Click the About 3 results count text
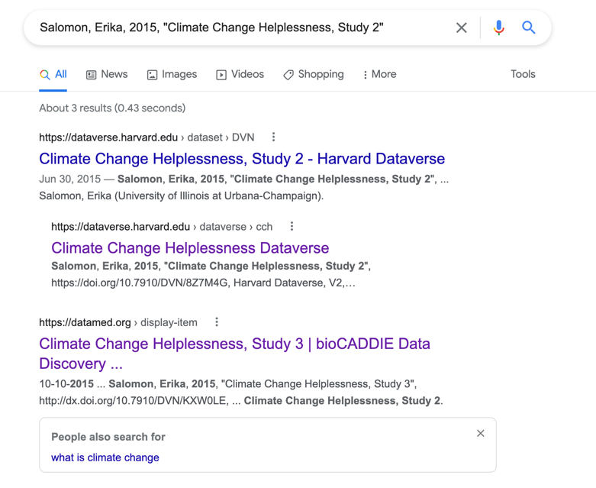The height and width of the screenshot is (488, 596). 112,108
